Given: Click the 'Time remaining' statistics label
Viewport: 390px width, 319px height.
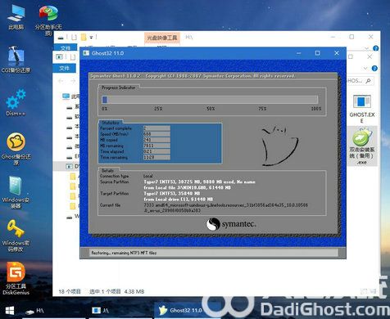Looking at the screenshot, I should click(114, 157).
